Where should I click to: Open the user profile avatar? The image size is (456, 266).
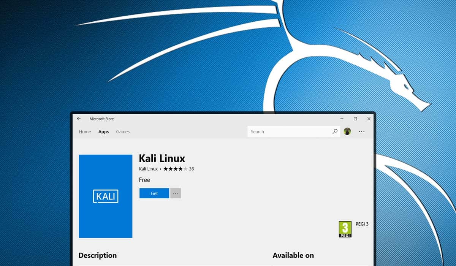click(x=347, y=131)
